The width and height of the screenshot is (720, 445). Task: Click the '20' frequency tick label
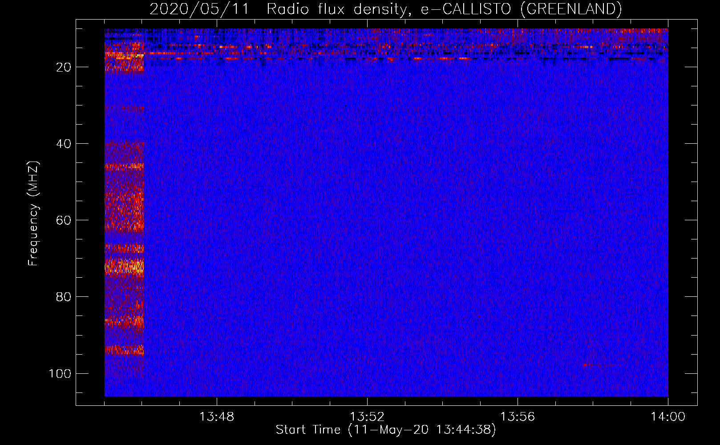(64, 67)
